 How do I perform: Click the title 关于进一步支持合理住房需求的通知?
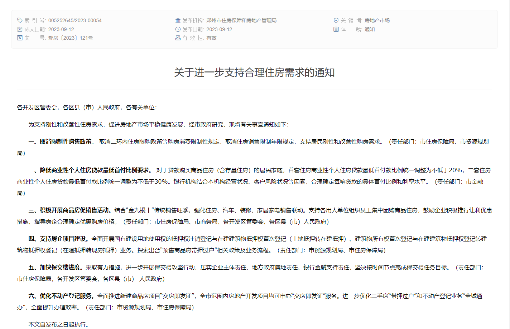tap(254, 73)
